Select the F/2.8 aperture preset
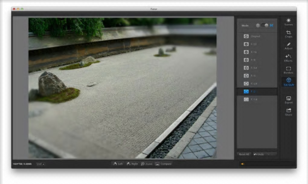 257,84
